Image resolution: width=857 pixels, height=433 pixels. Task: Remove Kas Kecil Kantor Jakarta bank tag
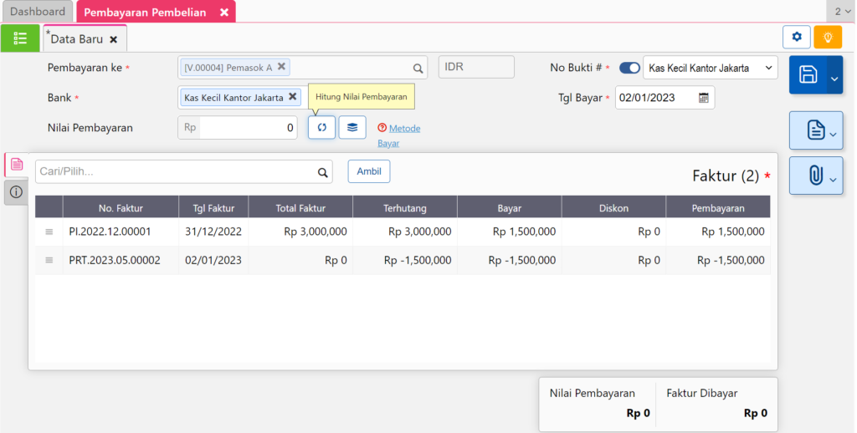pos(292,97)
